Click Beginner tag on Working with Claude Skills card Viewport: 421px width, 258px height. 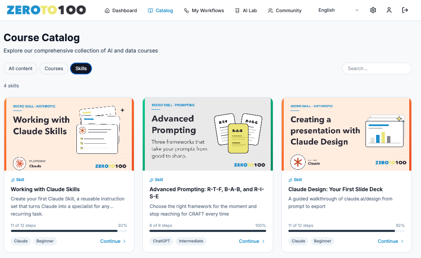tap(45, 241)
